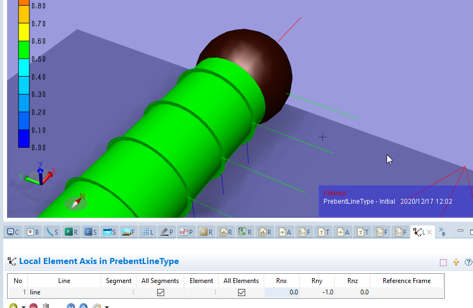Screen dimensions: 473x308
Task: Open the B tab in the panel
Action: [33, 232]
